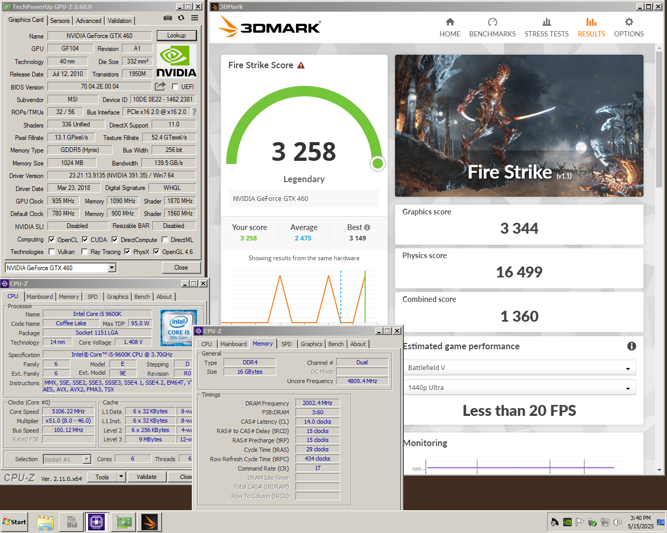
Task: Switch to GPU-Z Sensors tab
Action: coord(59,21)
